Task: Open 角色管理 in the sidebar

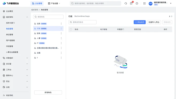Action: click(x=10, y=29)
